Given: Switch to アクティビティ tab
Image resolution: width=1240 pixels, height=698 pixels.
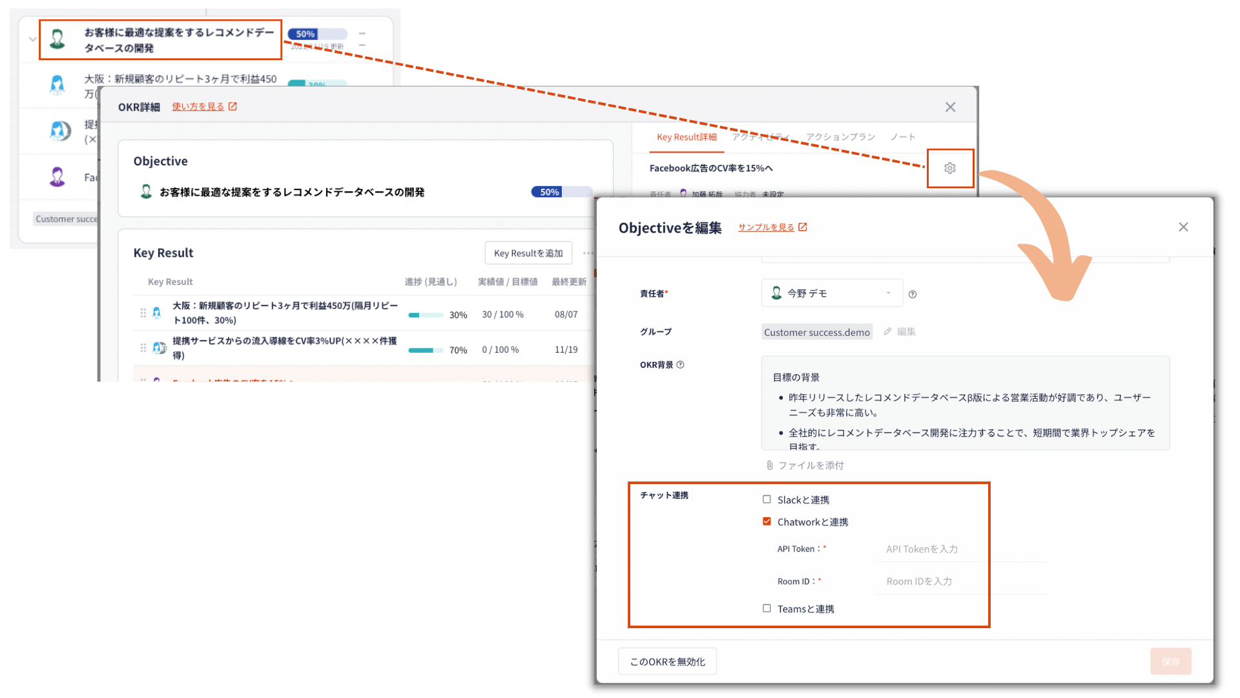Looking at the screenshot, I should (760, 137).
